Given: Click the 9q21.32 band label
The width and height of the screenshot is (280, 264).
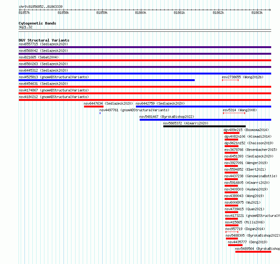Looking at the screenshot, I should tap(25, 27).
